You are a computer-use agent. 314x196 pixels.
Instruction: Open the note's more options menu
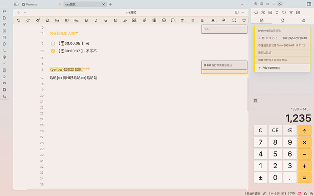click(243, 12)
